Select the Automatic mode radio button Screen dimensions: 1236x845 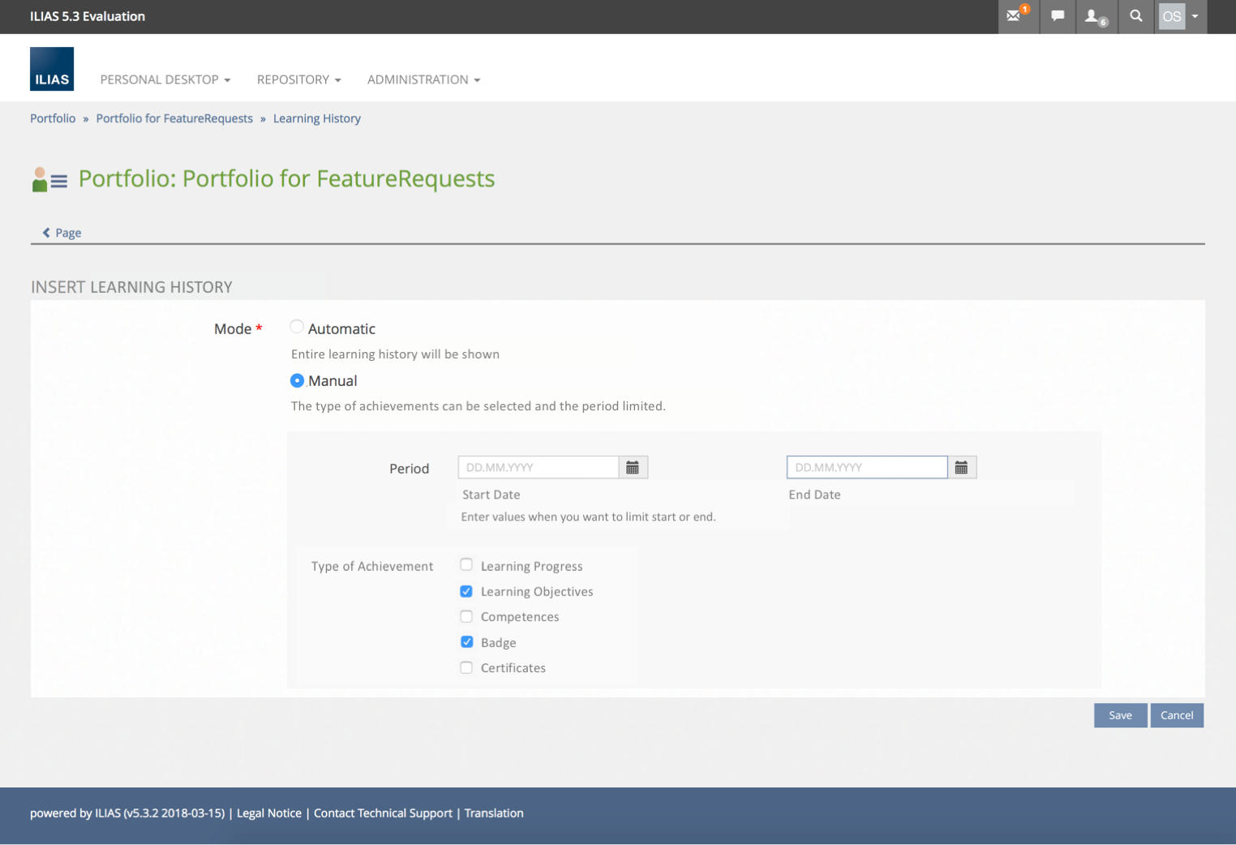(297, 328)
